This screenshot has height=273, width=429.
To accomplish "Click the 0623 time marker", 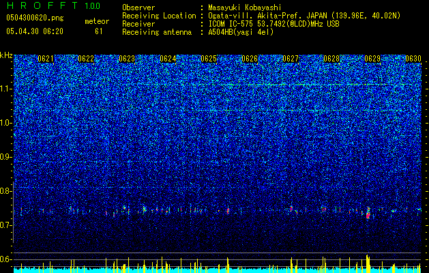I will (127, 59).
